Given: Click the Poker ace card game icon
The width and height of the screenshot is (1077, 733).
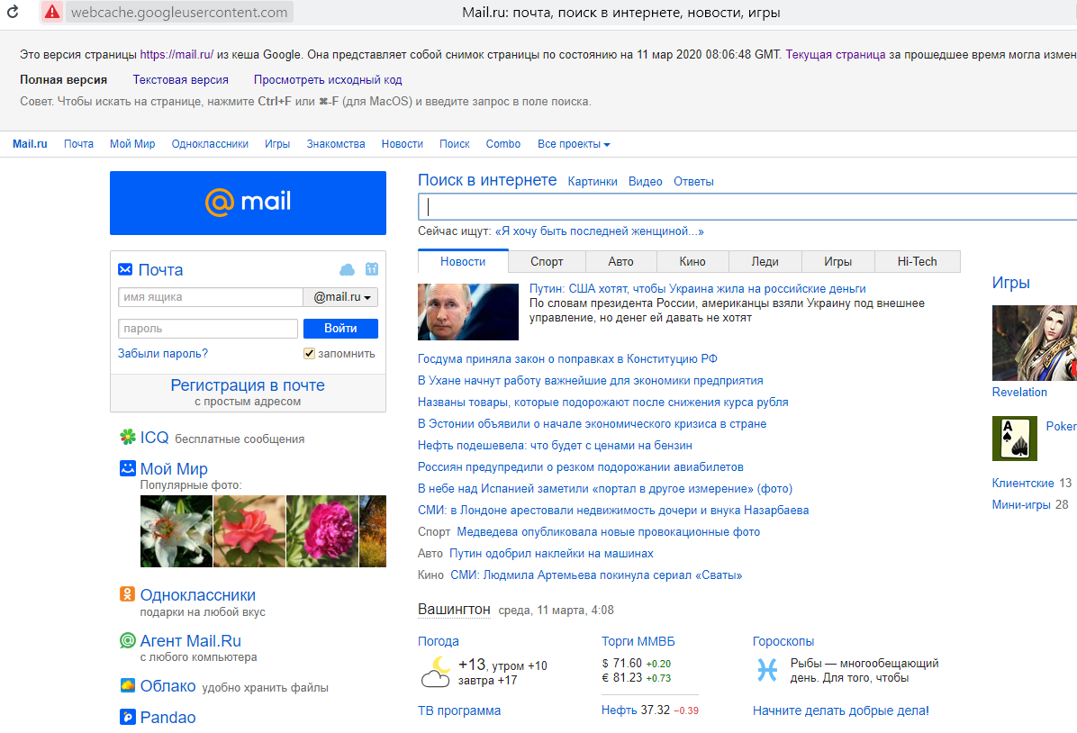Looking at the screenshot, I should coord(1015,439).
